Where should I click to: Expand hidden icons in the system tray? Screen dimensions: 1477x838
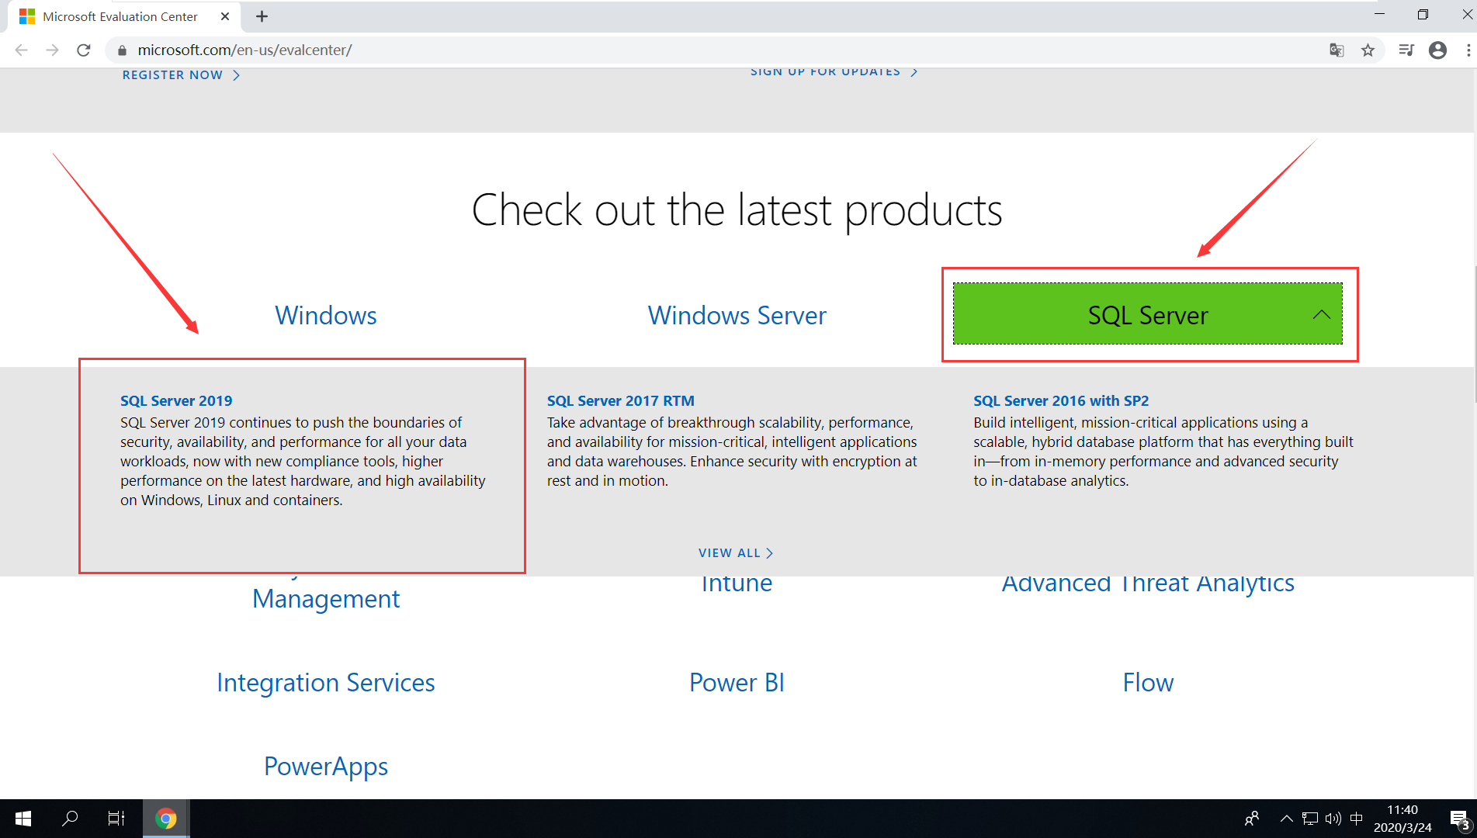[x=1286, y=818]
